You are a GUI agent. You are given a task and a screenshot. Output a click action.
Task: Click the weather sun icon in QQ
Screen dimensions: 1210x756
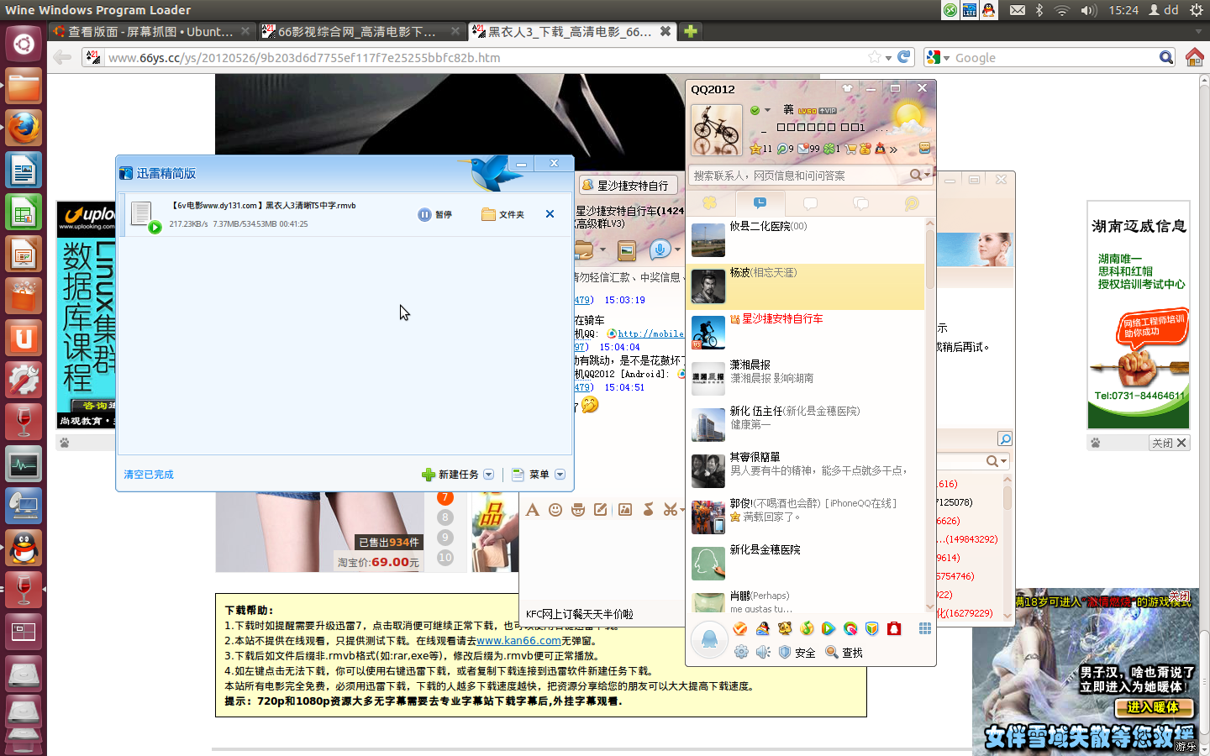pyautogui.click(x=908, y=118)
